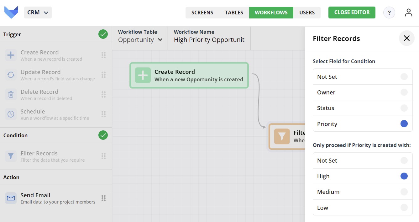Click "When a record is deleted" description
Image resolution: width=419 pixels, height=222 pixels.
point(46,98)
